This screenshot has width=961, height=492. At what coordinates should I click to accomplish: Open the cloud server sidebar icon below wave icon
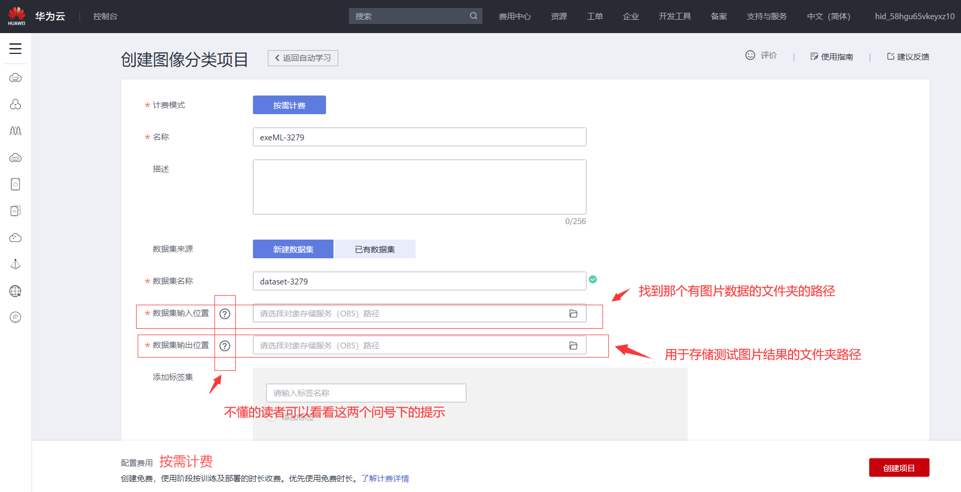coord(15,157)
